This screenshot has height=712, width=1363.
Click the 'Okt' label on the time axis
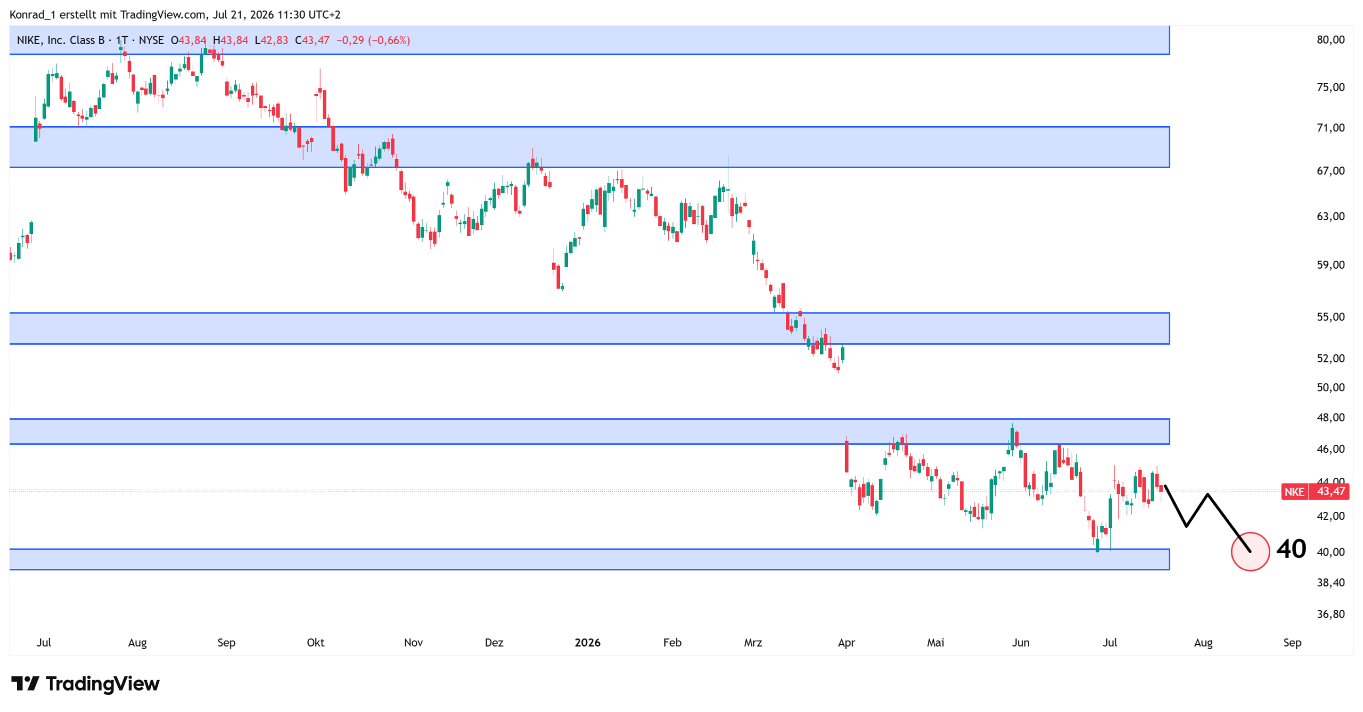(316, 643)
